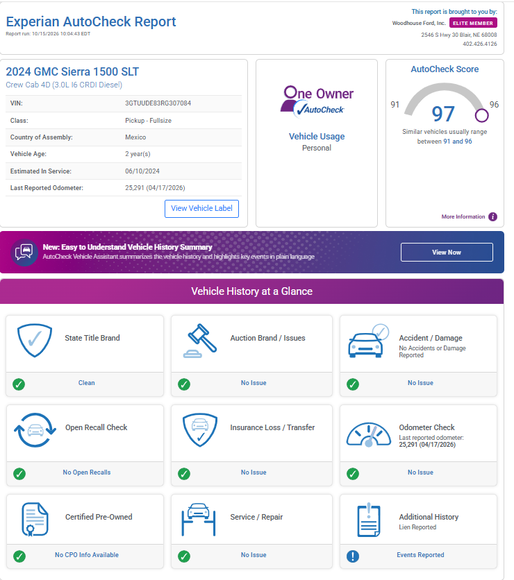
Task: Click the Open Recall Check cycle icon
Action: coord(35,430)
